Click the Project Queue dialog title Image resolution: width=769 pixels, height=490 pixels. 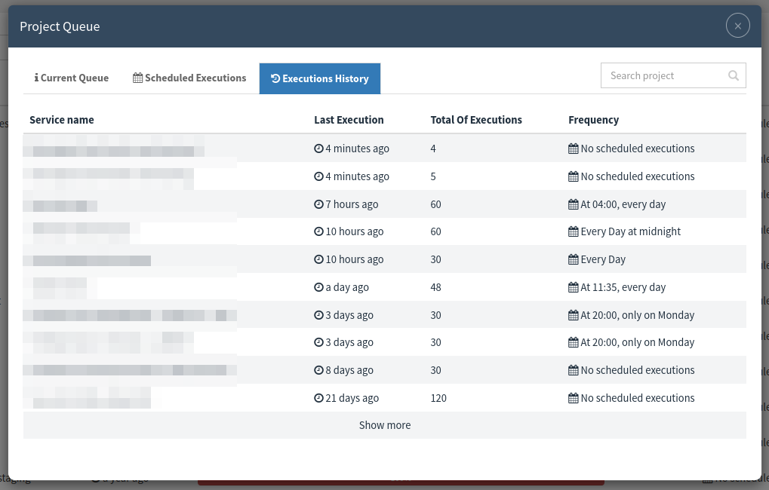point(60,26)
